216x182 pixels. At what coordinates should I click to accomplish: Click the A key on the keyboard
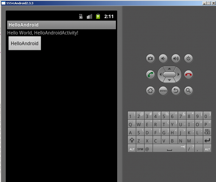132,132
